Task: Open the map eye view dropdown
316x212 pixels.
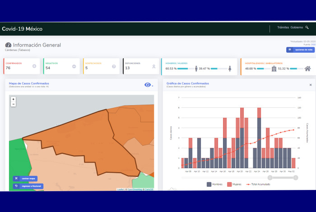Action: pos(149,85)
